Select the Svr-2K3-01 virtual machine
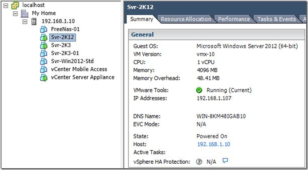The width and height of the screenshot is (308, 170). (65, 53)
